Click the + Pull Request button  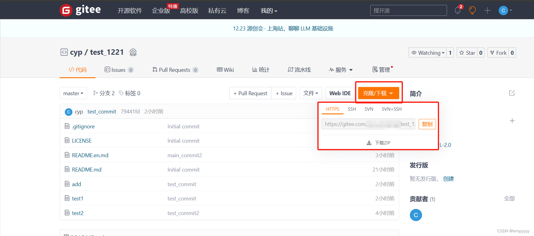(x=250, y=93)
